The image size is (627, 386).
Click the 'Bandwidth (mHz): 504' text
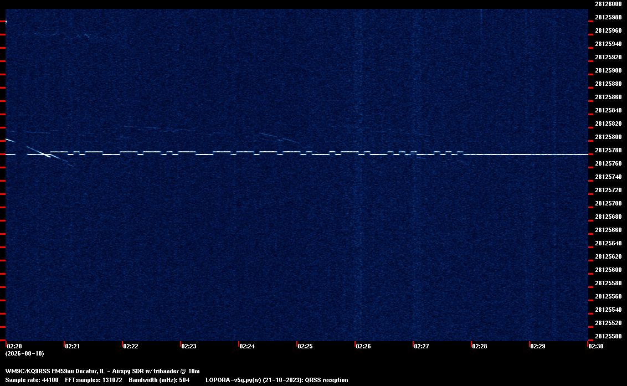(x=159, y=380)
